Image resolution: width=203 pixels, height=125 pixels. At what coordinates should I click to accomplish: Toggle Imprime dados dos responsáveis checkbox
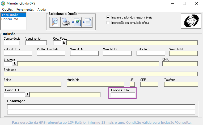(x=108, y=17)
